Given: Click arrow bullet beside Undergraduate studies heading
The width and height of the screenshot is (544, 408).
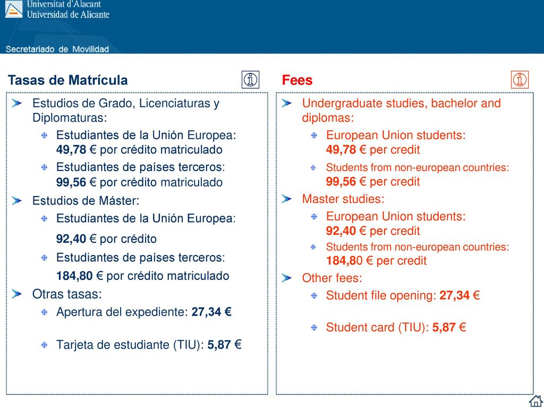Looking at the screenshot, I should [286, 103].
